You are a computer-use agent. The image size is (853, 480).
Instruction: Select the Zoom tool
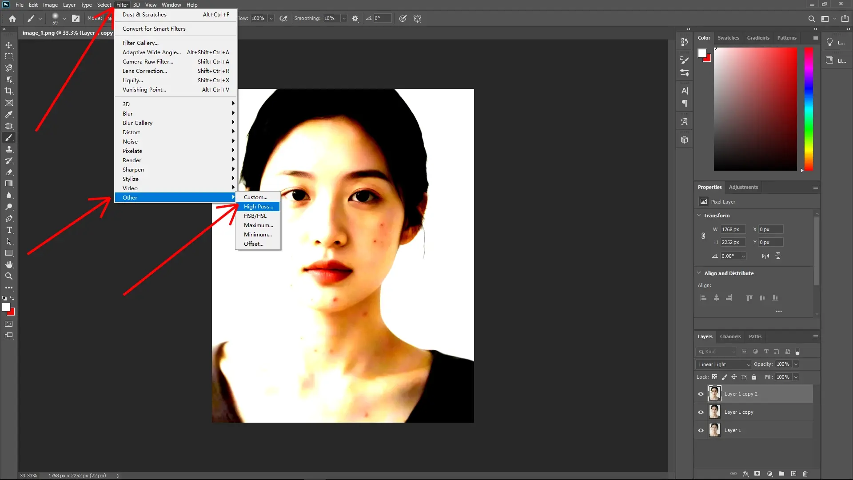click(x=9, y=276)
